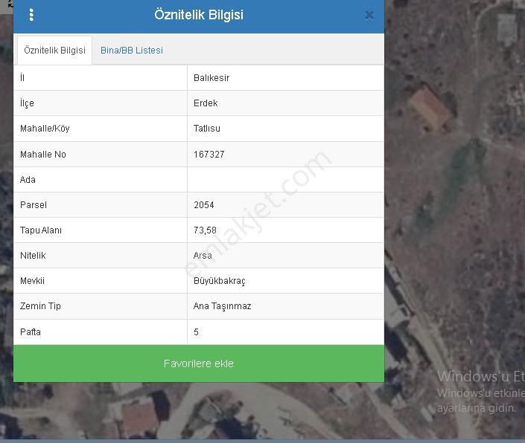Select the Parsel value 2054
525x443 pixels.
[x=203, y=205]
